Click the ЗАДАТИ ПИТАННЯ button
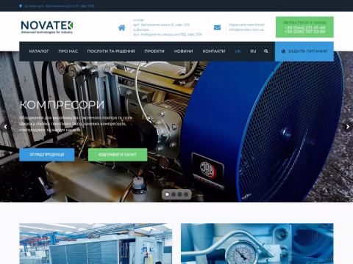This screenshot has height=264, width=353. point(304,51)
